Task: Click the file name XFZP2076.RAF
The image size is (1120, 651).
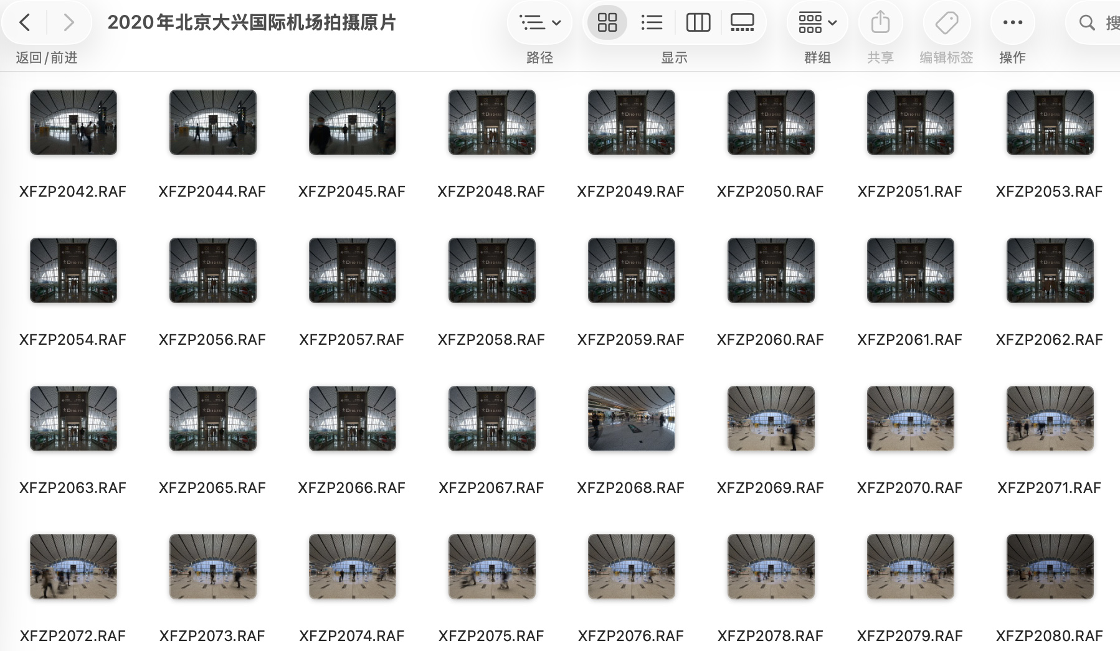Action: click(x=631, y=636)
